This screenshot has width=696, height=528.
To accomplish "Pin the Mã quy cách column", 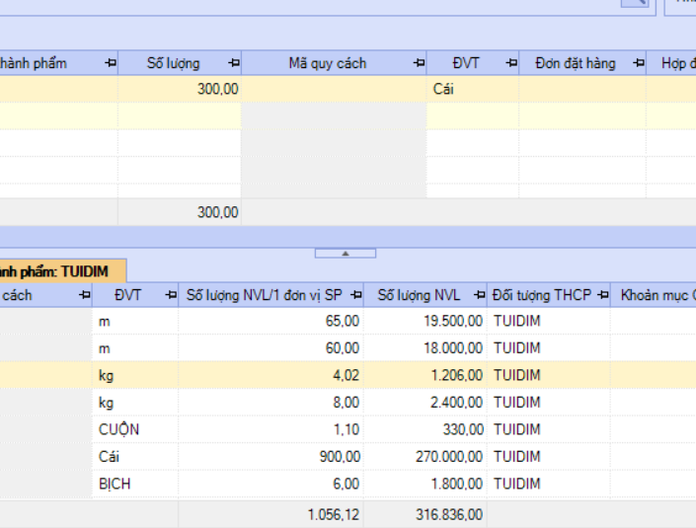I will [418, 63].
